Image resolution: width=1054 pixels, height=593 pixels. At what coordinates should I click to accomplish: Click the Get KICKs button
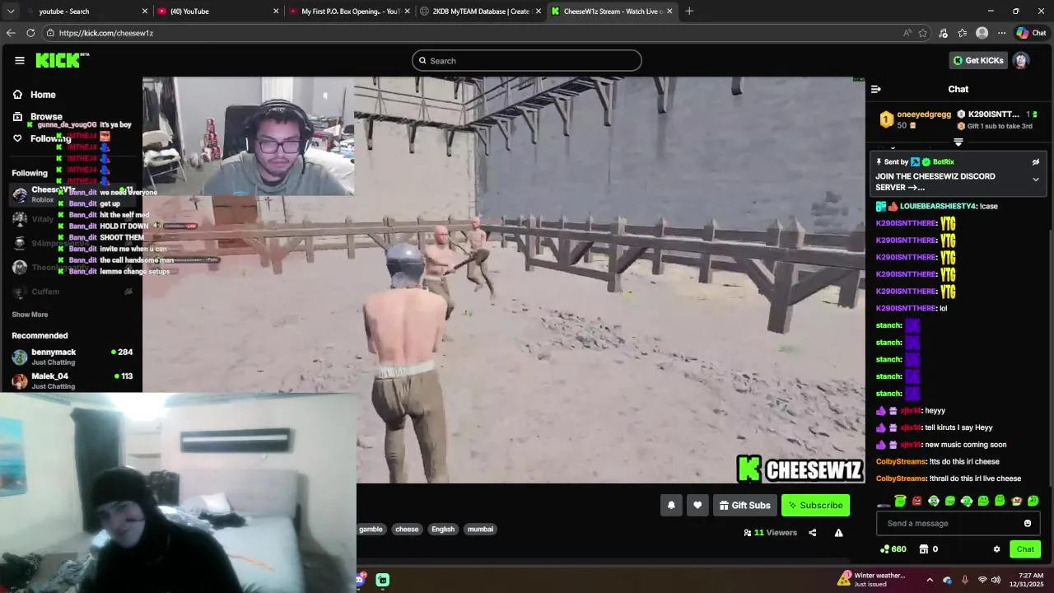coord(978,60)
